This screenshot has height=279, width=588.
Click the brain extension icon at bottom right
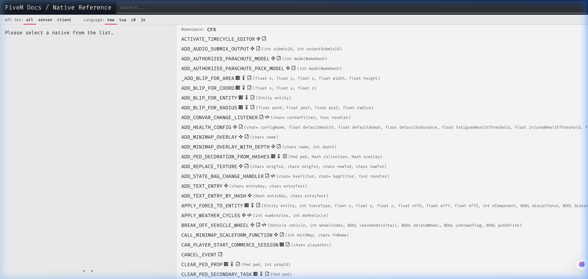582,264
